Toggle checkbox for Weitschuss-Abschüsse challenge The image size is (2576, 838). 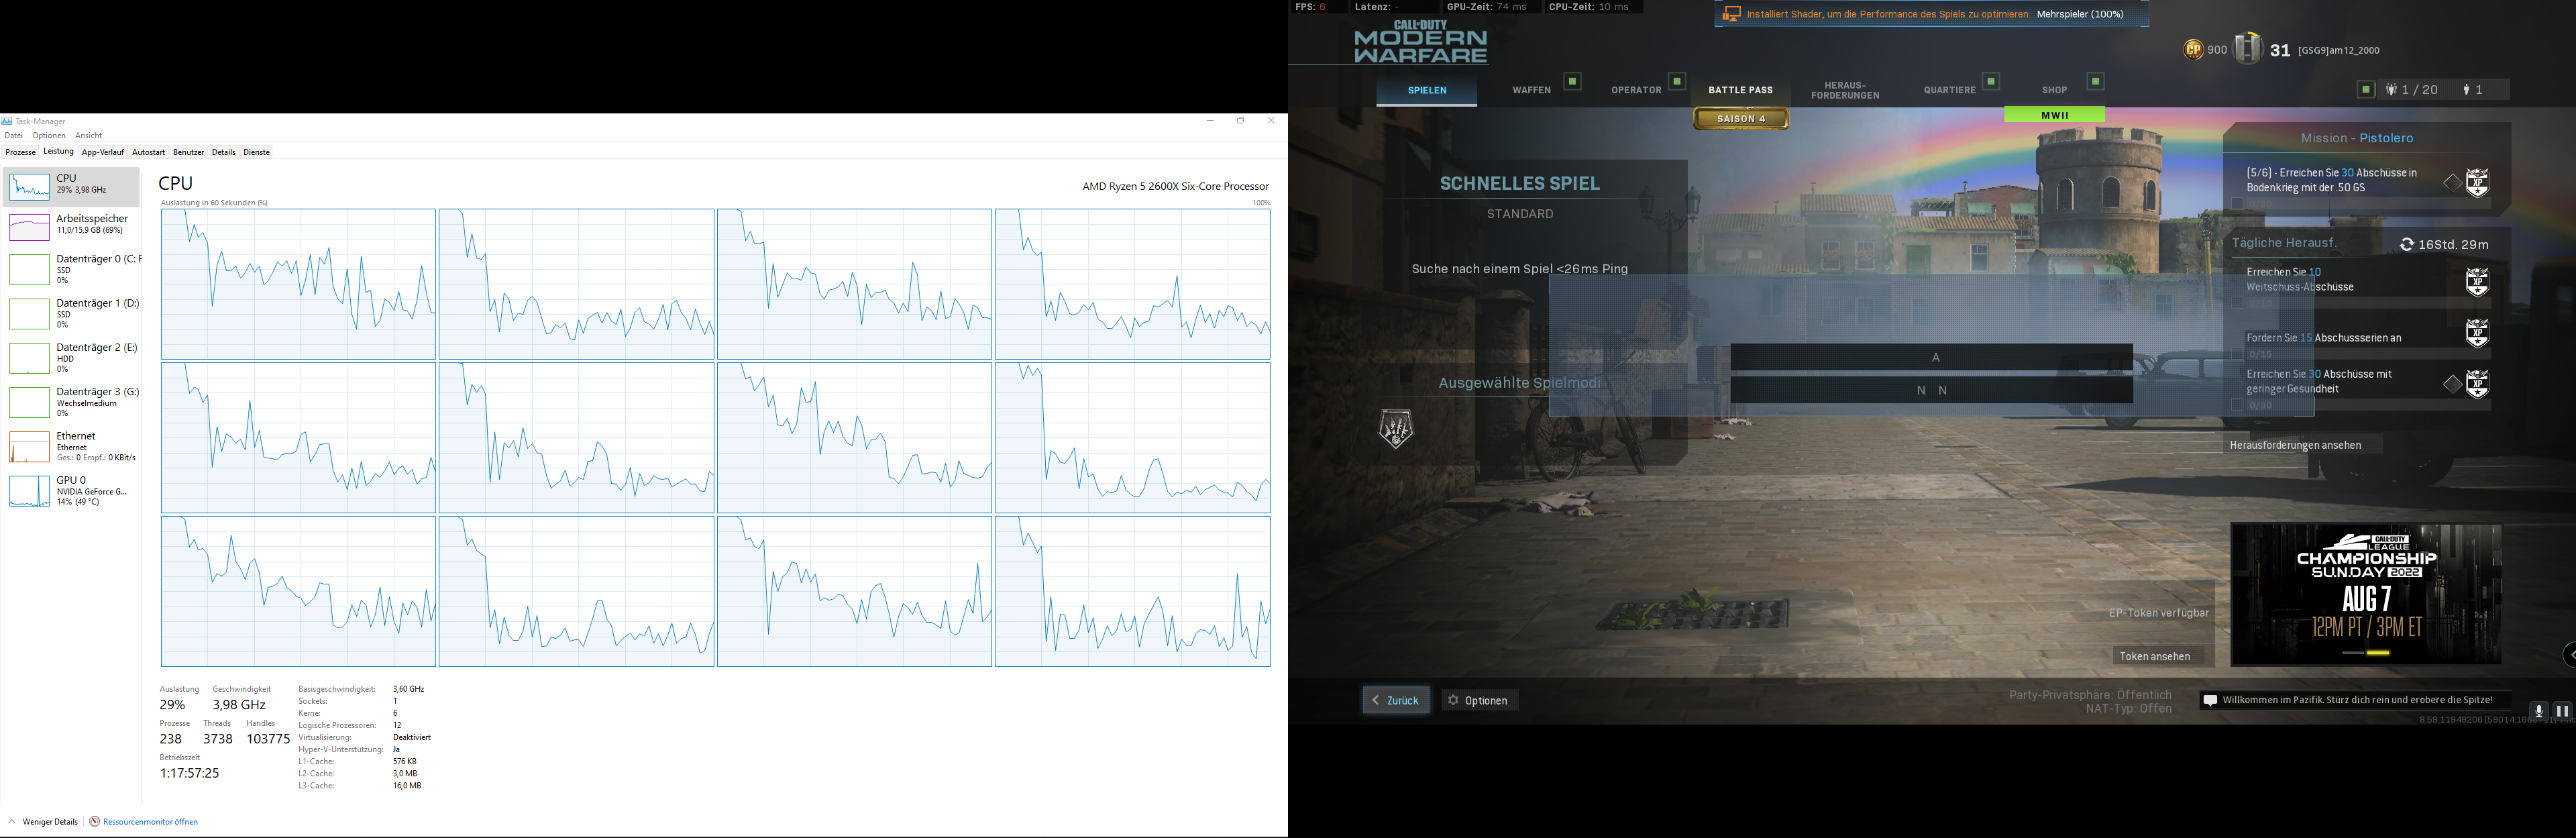click(2237, 303)
